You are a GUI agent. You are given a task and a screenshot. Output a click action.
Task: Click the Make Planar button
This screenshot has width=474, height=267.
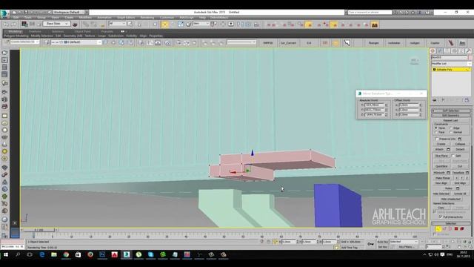pos(443,178)
